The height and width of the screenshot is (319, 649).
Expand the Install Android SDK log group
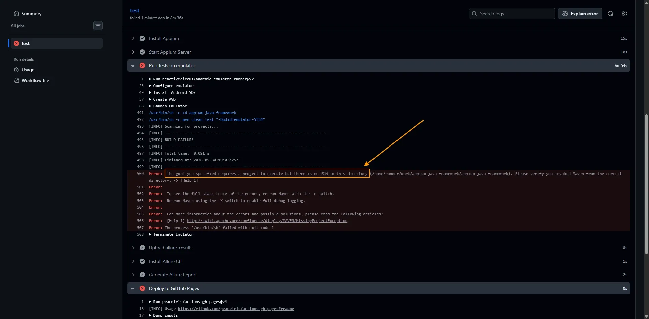172,92
